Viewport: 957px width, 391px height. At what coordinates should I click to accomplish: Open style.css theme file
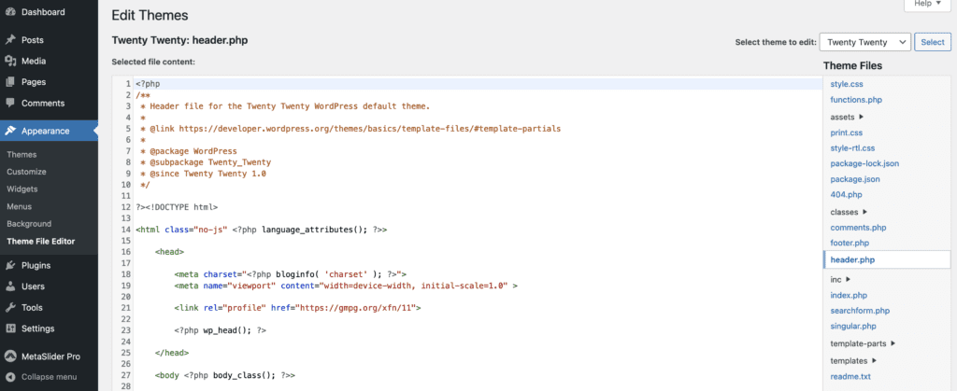847,84
